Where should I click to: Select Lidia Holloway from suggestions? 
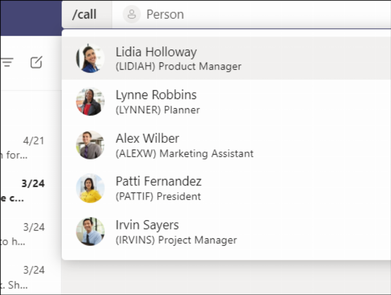226,58
